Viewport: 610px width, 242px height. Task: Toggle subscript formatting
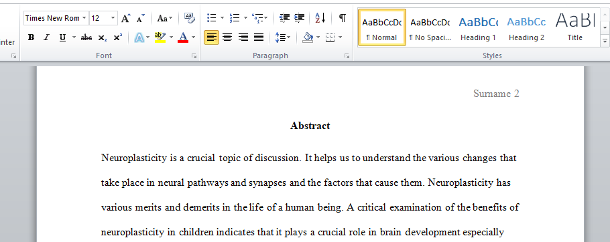coord(102,37)
